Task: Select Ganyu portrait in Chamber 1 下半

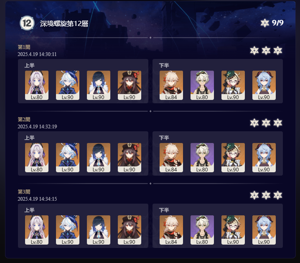Action: 264,85
